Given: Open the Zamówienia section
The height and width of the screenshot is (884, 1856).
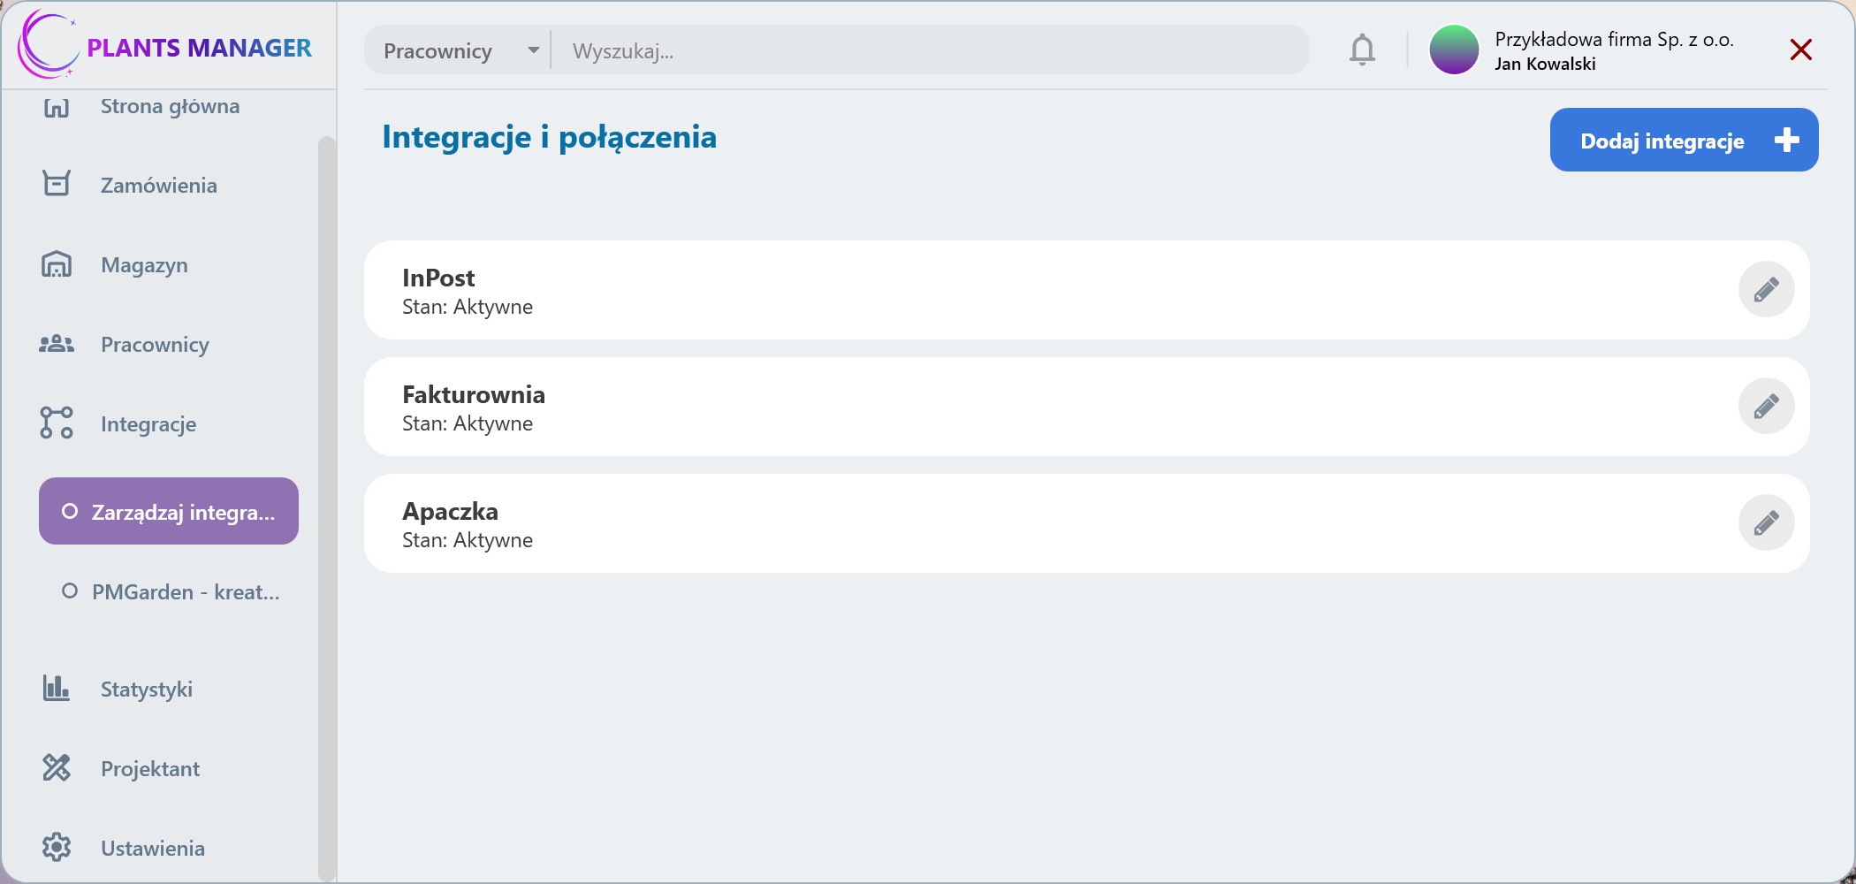Looking at the screenshot, I should point(158,185).
